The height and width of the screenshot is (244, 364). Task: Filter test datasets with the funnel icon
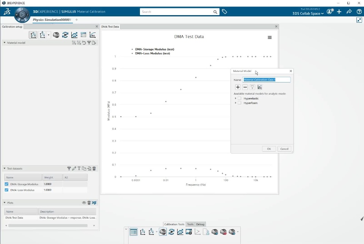point(69,169)
